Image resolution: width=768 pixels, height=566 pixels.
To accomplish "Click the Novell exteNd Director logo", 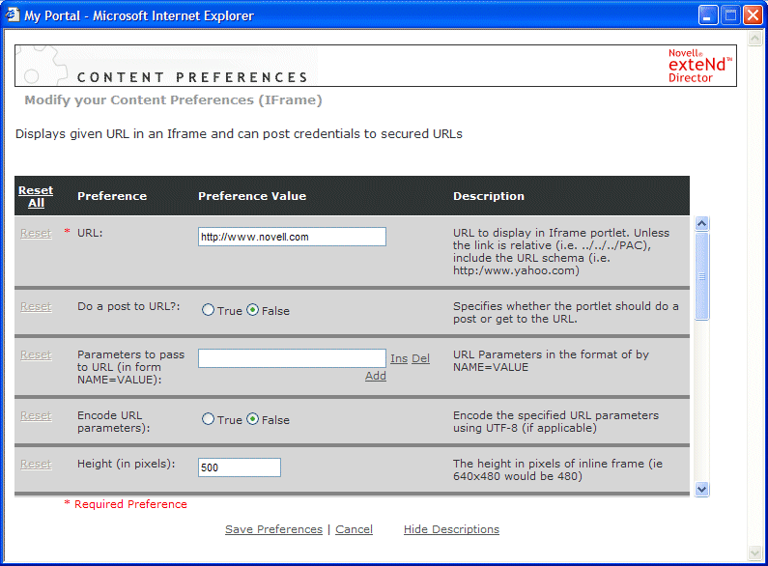I will (700, 66).
